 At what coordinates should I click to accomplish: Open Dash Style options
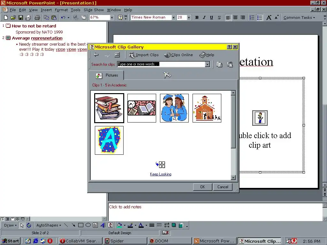[159, 225]
